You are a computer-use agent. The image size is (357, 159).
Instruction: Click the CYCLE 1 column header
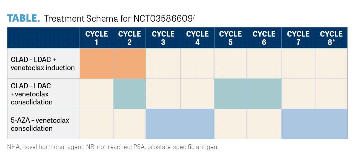tap(96, 38)
